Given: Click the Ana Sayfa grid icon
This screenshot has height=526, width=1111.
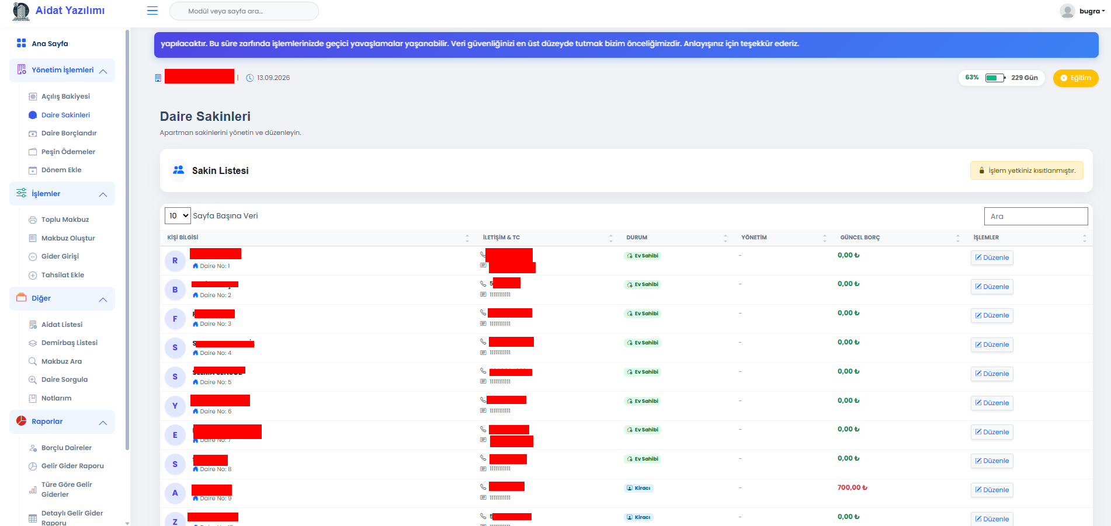Looking at the screenshot, I should pyautogui.click(x=22, y=43).
